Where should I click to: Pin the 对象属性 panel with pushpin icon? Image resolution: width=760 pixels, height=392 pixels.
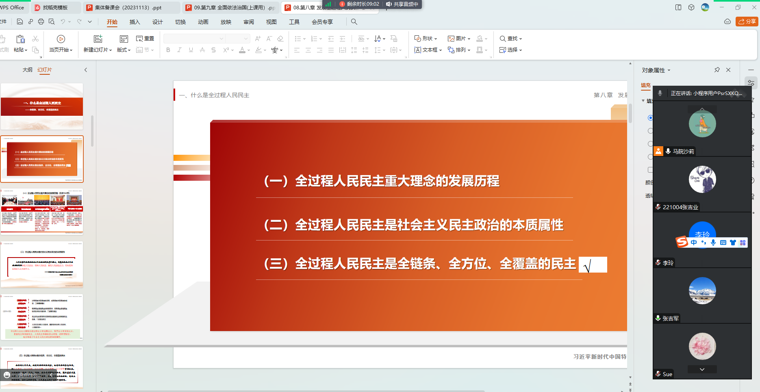717,70
